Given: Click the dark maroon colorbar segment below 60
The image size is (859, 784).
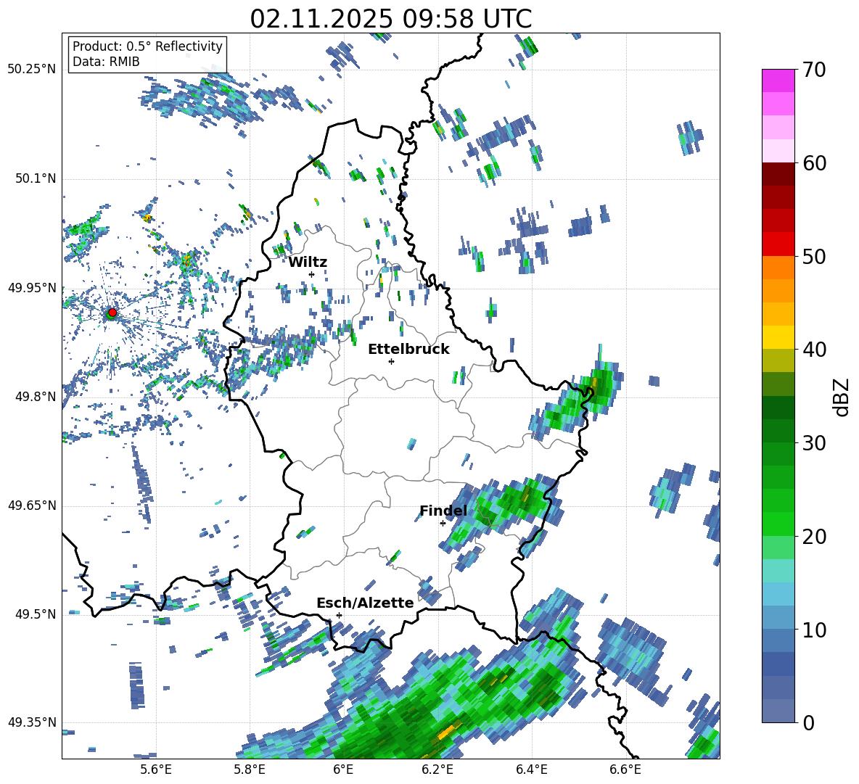Looking at the screenshot, I should point(778,175).
